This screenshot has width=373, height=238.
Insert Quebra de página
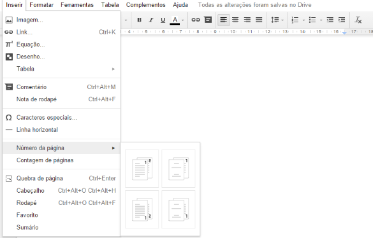coord(62,178)
